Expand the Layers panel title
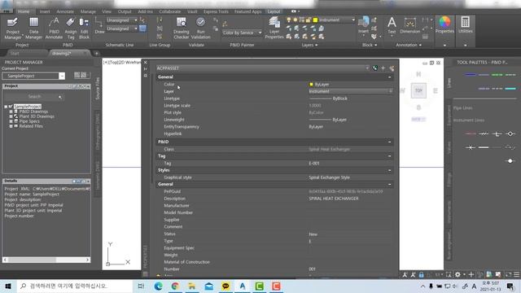 point(309,45)
